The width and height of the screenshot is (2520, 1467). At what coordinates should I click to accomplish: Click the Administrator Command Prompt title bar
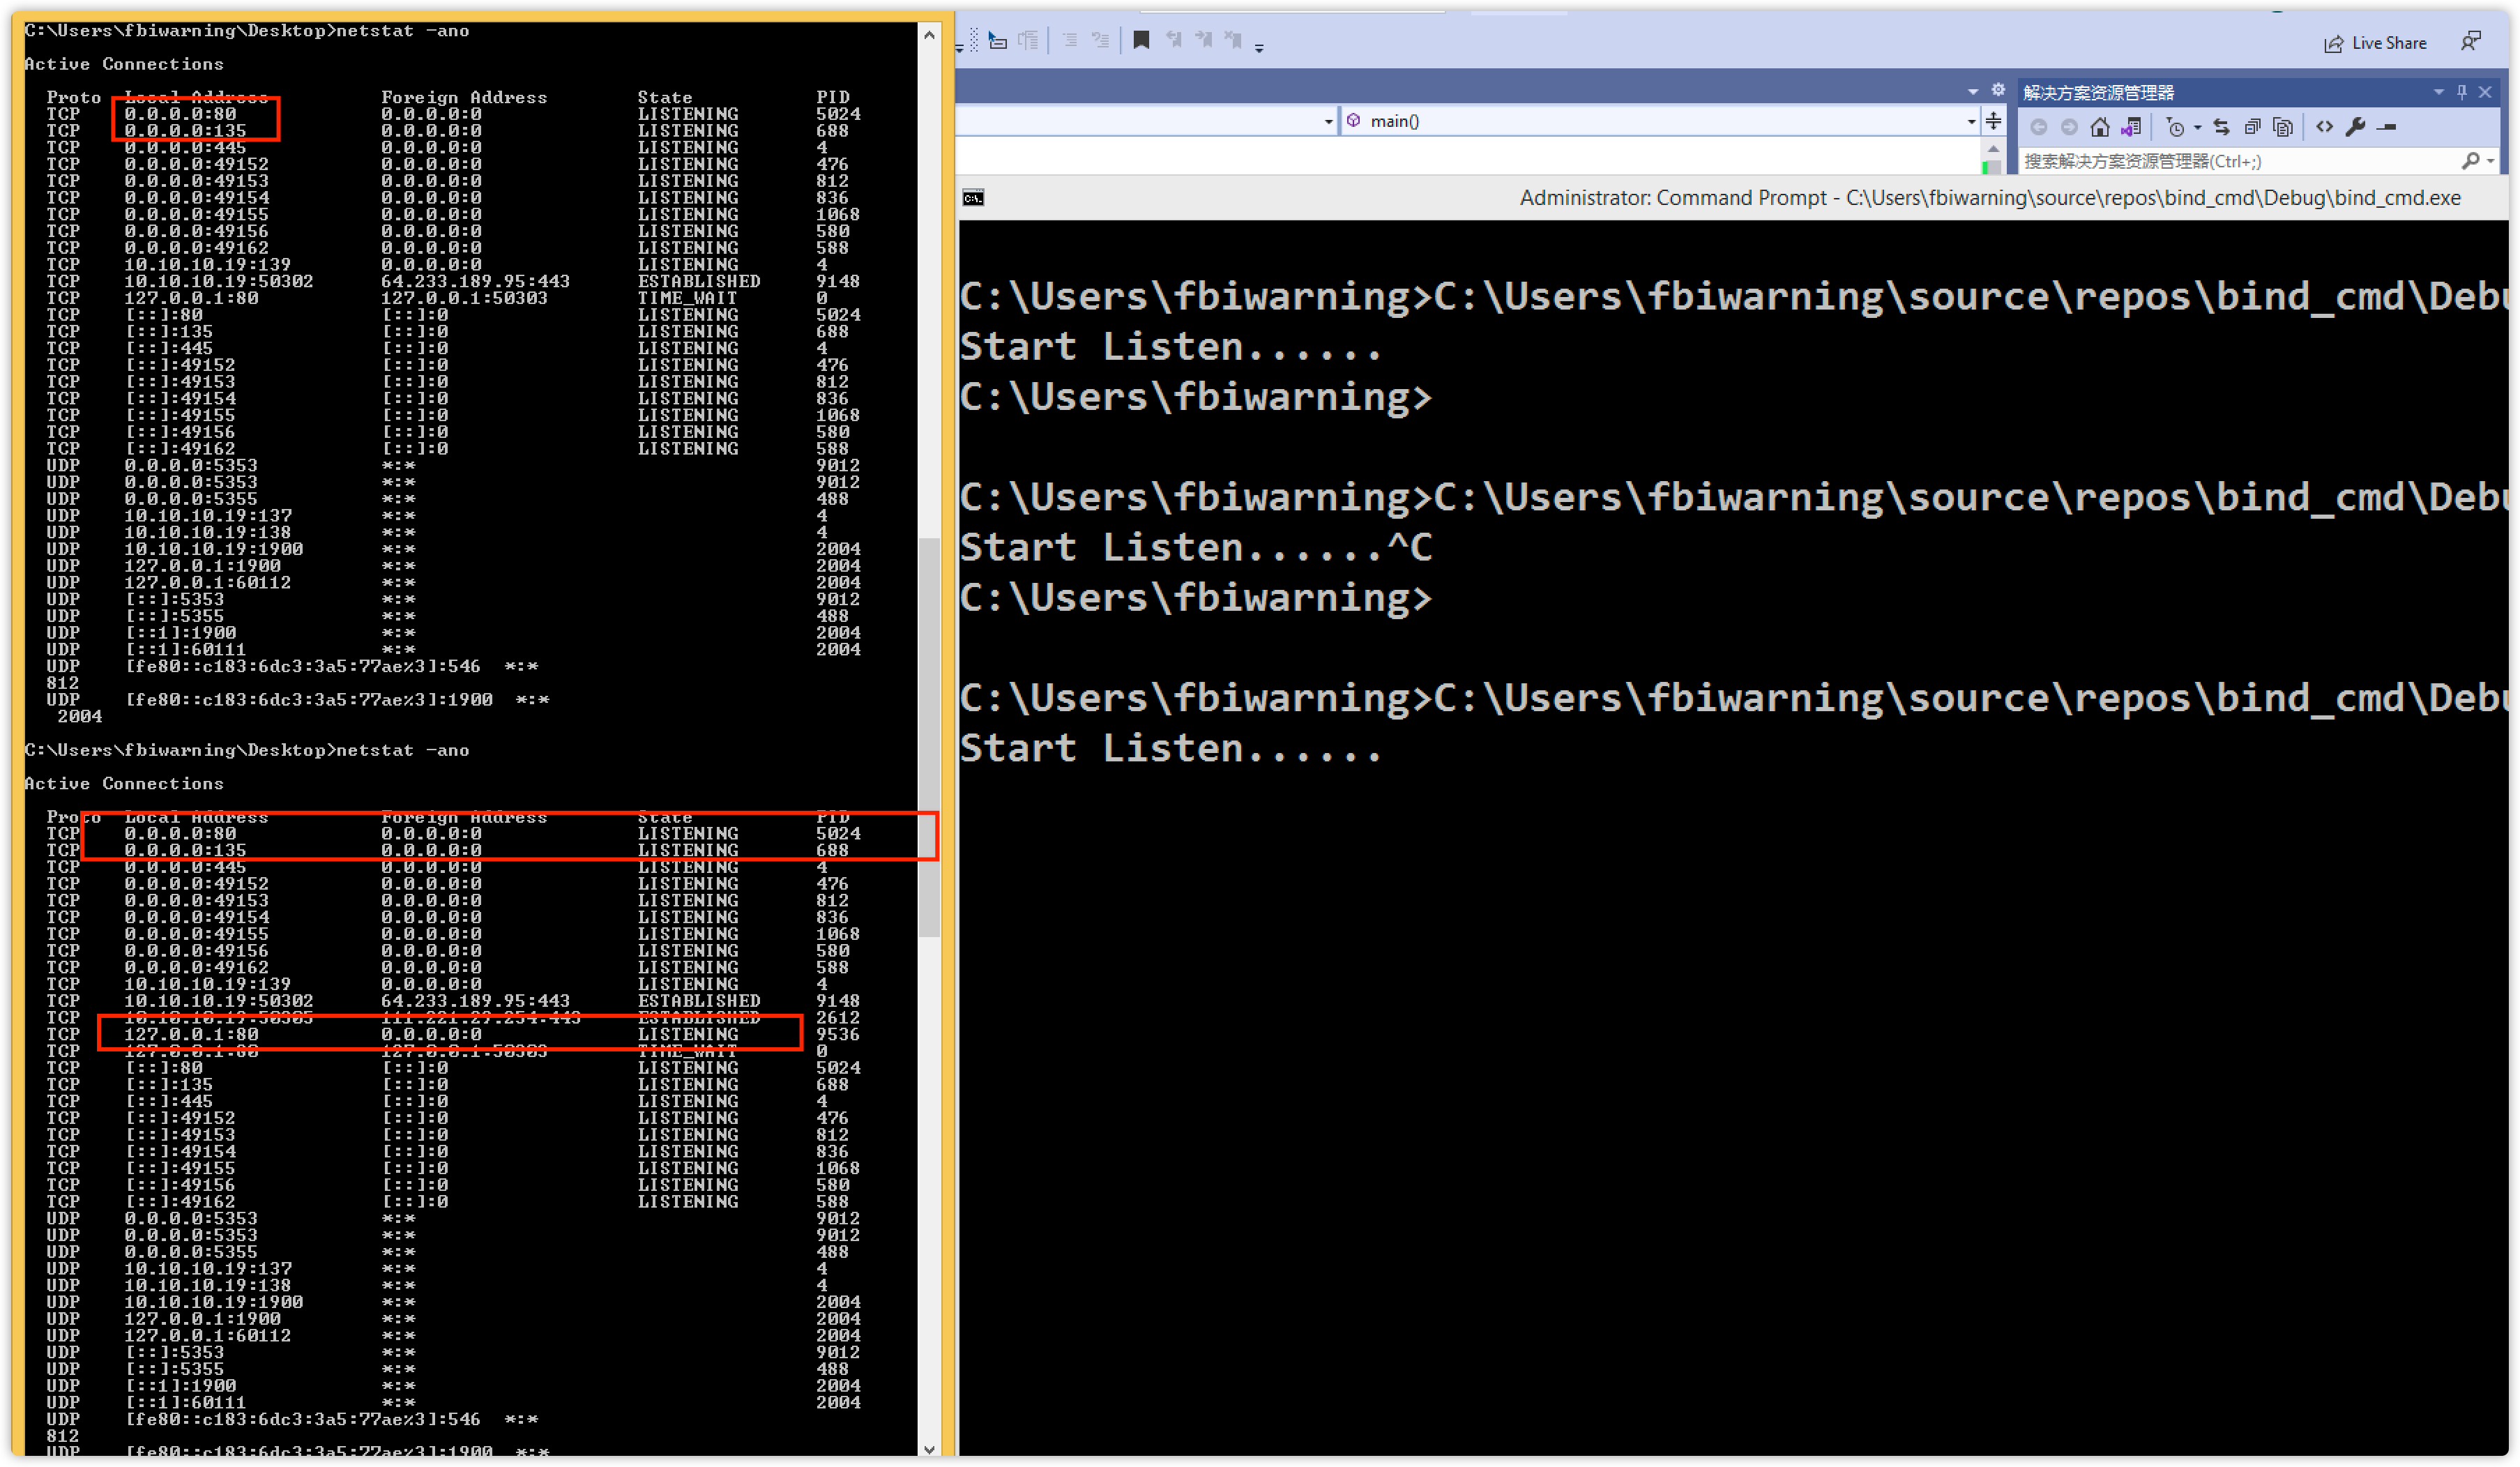(x=1733, y=198)
